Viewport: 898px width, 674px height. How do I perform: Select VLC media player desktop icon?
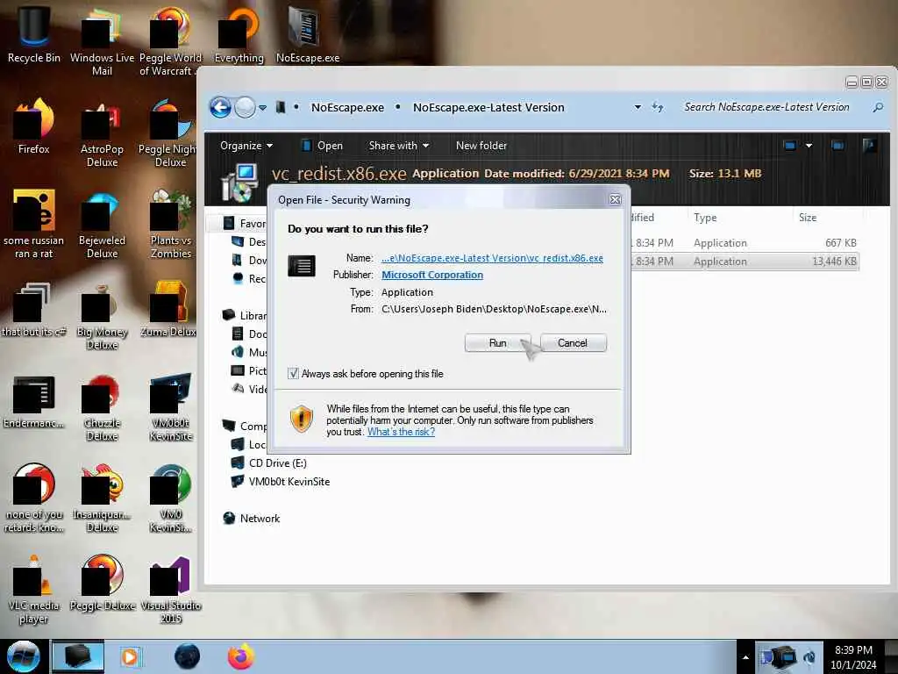pyautogui.click(x=34, y=589)
